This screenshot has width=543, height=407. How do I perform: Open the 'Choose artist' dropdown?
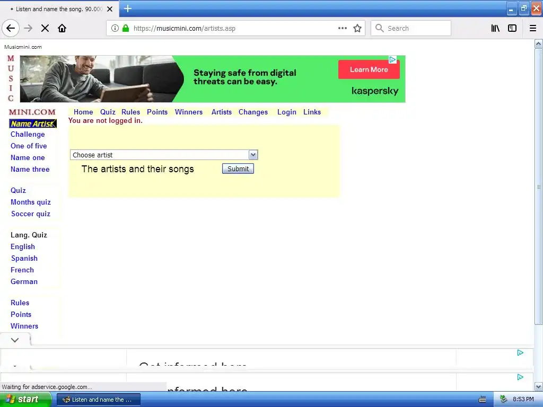point(164,155)
